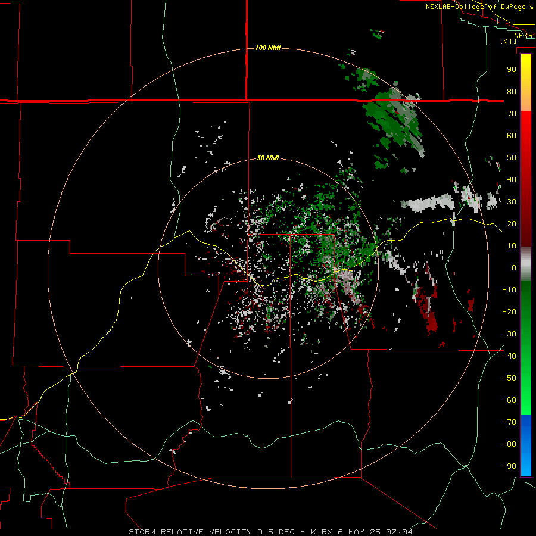This screenshot has height=536, width=536.
Task: Click the 0 value on the velocity scale
Action: pyautogui.click(x=514, y=267)
